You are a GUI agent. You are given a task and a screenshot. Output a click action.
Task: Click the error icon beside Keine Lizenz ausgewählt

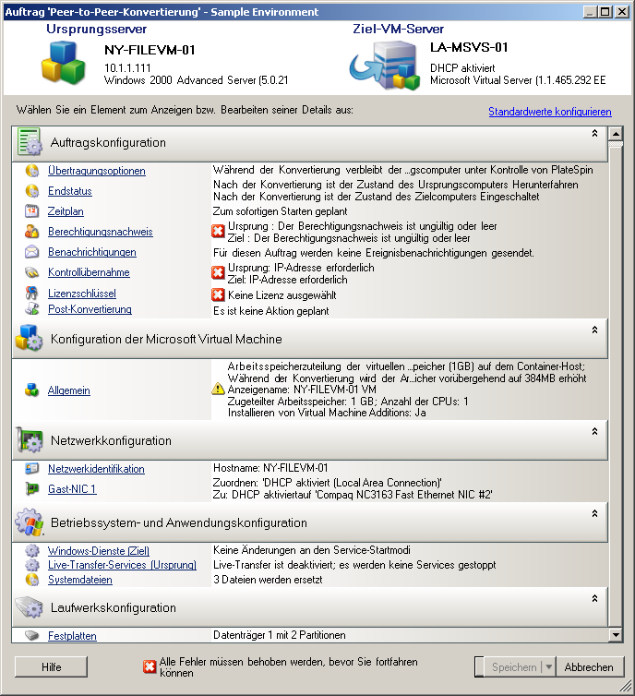(218, 294)
